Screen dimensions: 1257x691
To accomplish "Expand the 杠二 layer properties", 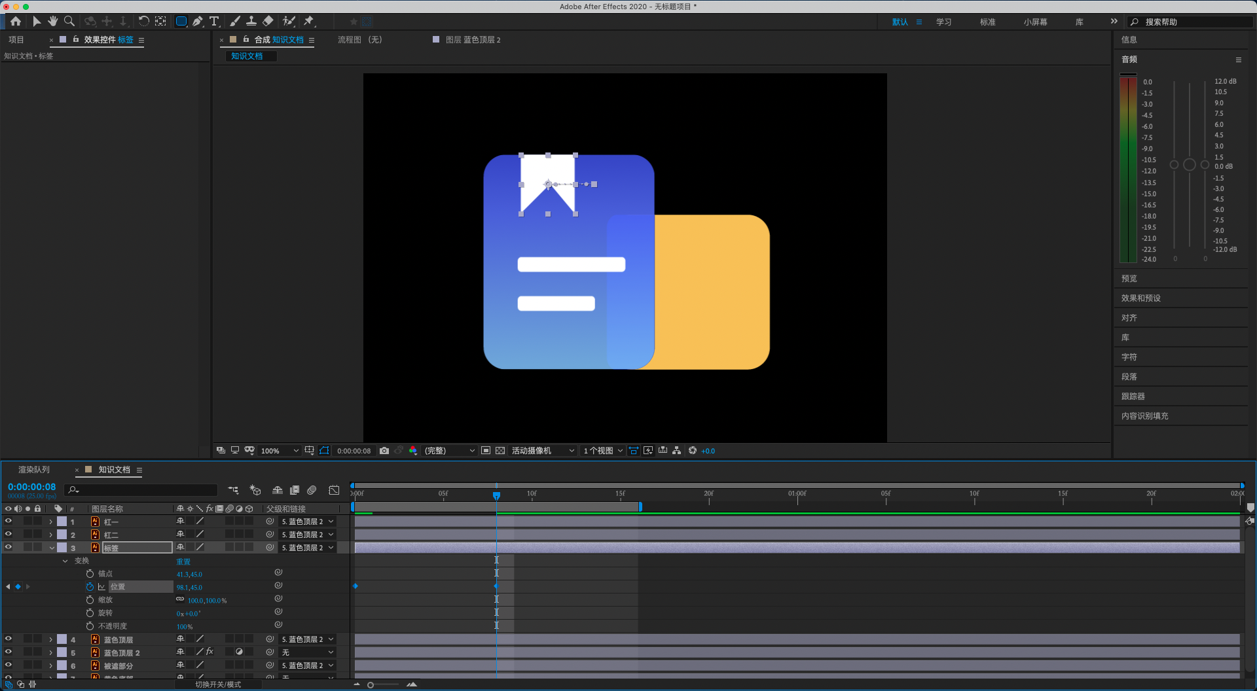I will (51, 535).
